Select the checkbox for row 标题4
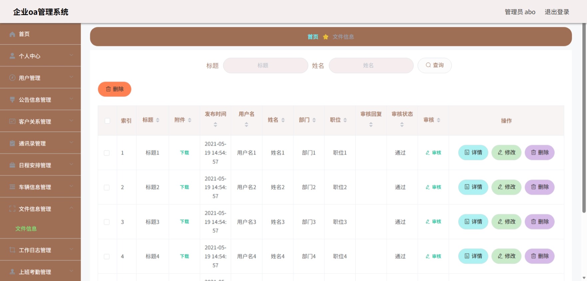Viewport: 587px width, 281px height. pos(107,257)
